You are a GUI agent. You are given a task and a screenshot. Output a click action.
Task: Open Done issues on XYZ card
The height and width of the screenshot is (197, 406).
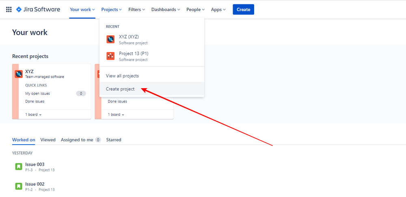(35, 102)
